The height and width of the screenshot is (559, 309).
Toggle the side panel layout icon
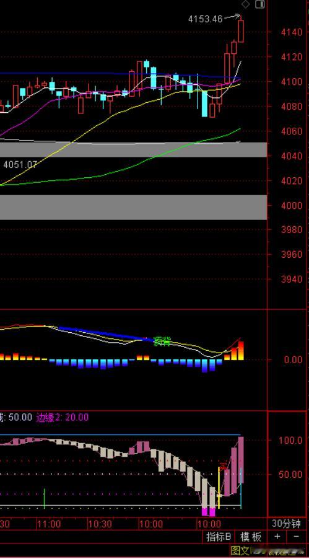260,4
